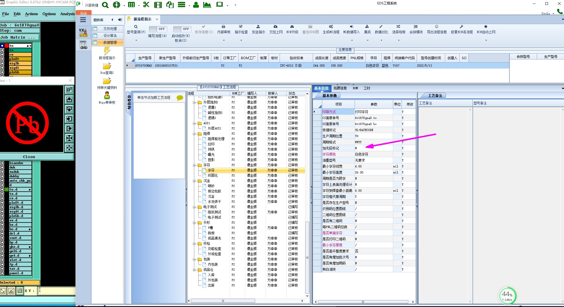Viewport: 564px width, 307px height.
Task: Click the green user icon in toolbar
Action: point(196,5)
